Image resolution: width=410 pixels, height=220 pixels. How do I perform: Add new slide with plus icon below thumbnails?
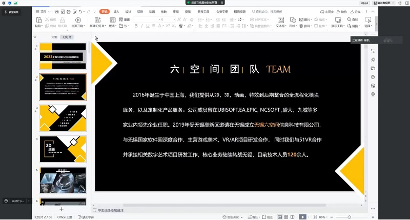coord(61,209)
